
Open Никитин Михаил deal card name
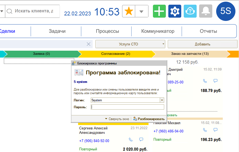167,123
